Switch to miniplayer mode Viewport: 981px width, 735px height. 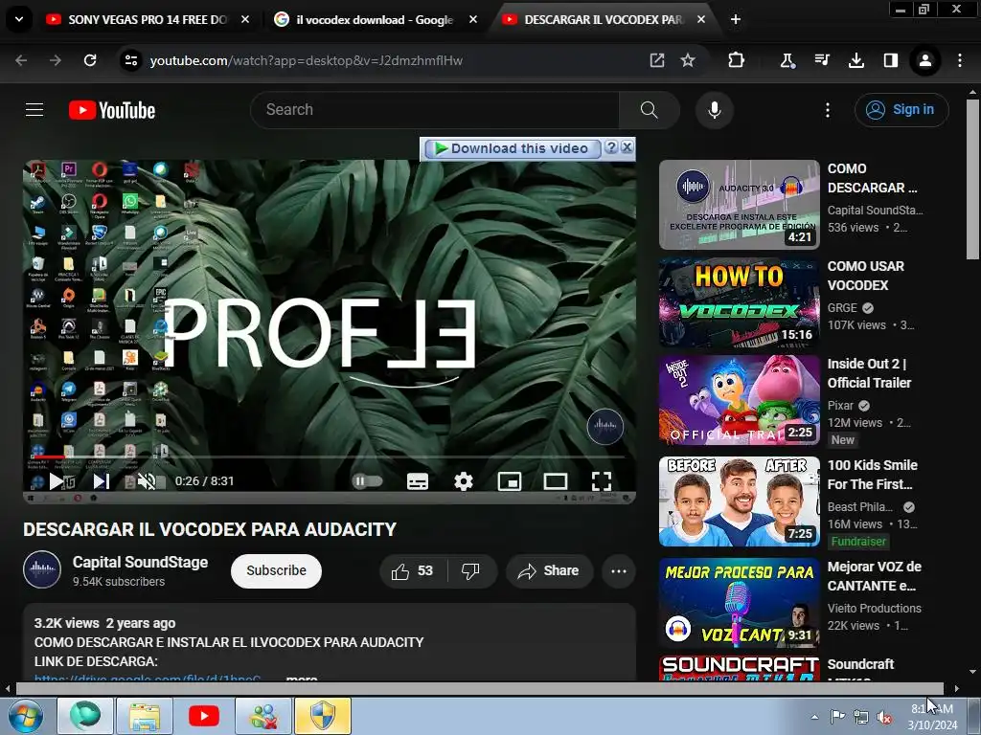[510, 480]
